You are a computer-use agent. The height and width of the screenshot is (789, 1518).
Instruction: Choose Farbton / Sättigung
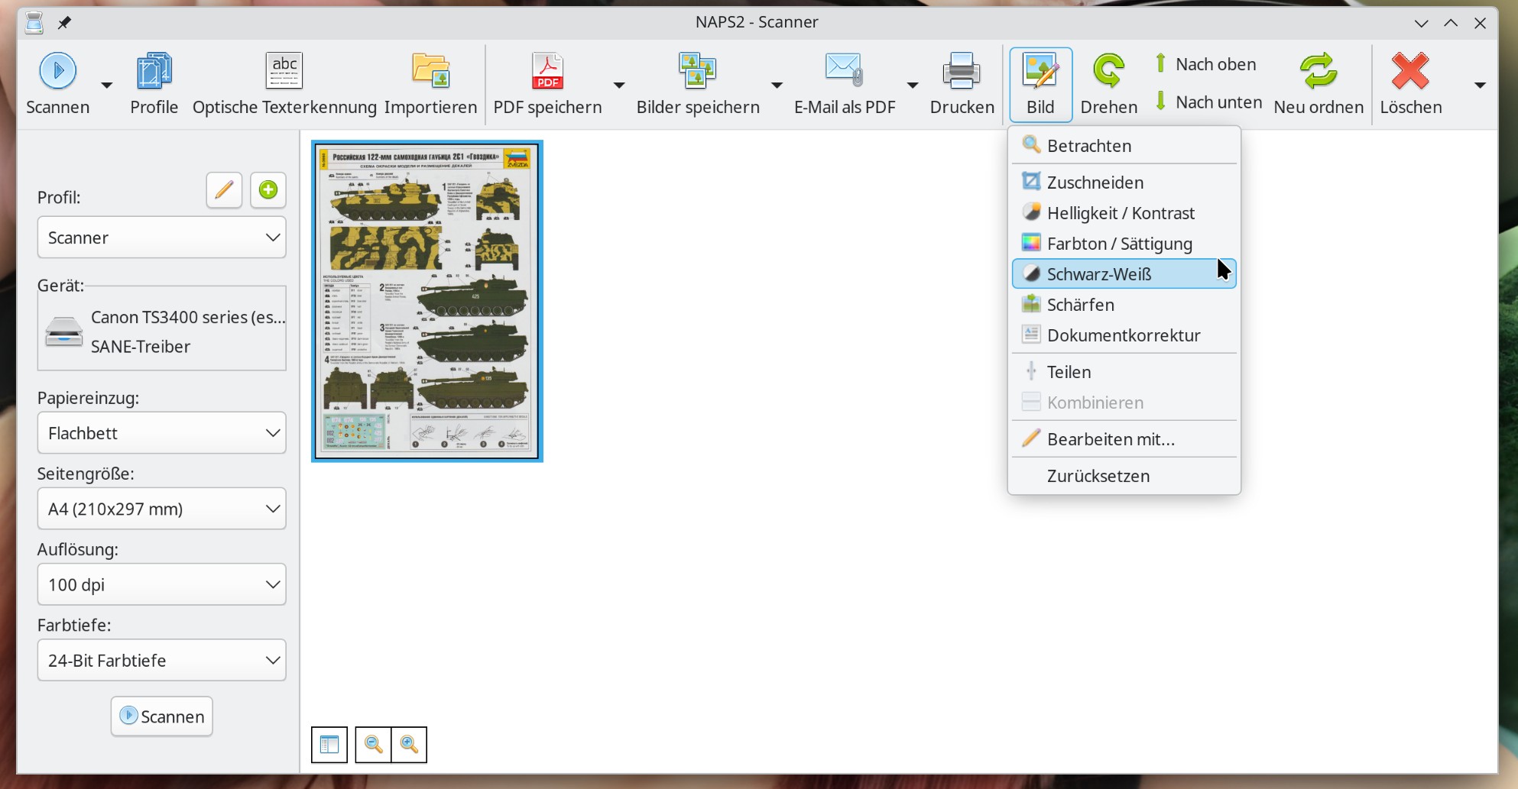[x=1124, y=243]
